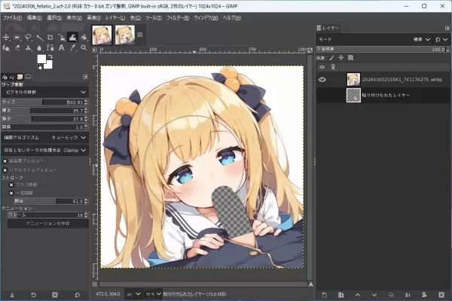The image size is (452, 301).
Task: Select the Free Select lasso tool
Action: pos(28,38)
